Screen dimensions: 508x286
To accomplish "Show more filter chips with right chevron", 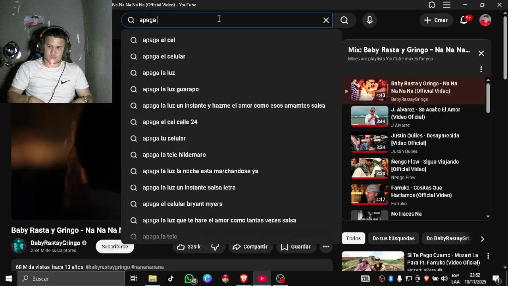I will [x=482, y=239].
